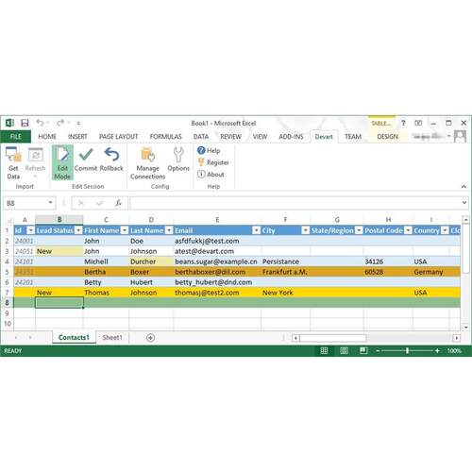
Task: Switch to the DATA tab
Action: click(201, 137)
